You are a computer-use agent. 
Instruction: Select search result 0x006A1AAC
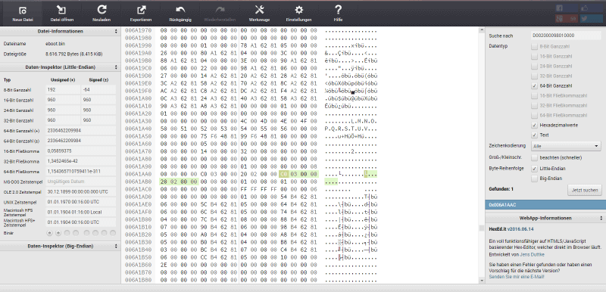[x=545, y=205]
